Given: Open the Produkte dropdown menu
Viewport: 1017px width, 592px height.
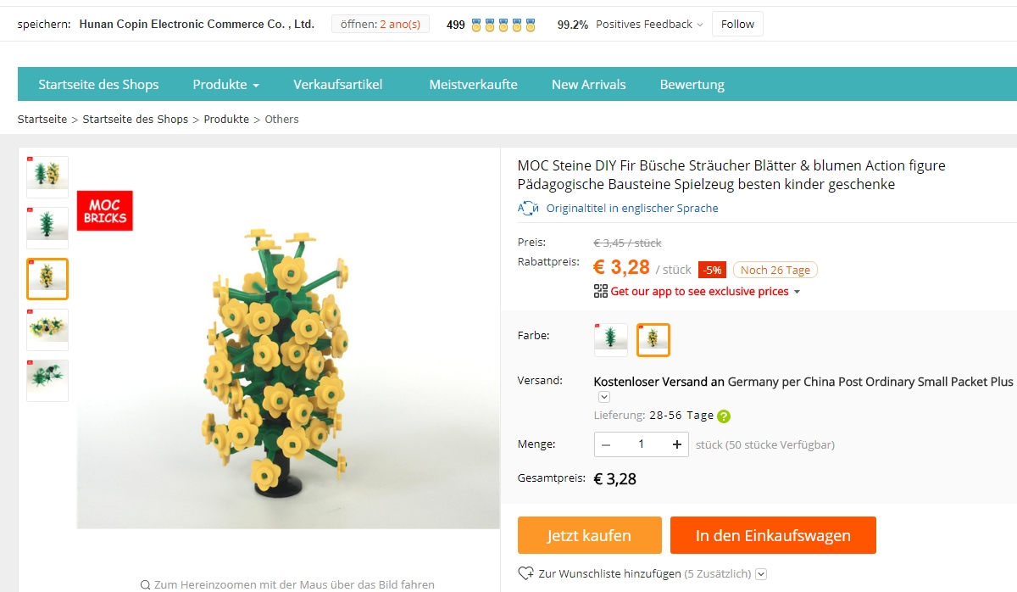Looking at the screenshot, I should (225, 84).
